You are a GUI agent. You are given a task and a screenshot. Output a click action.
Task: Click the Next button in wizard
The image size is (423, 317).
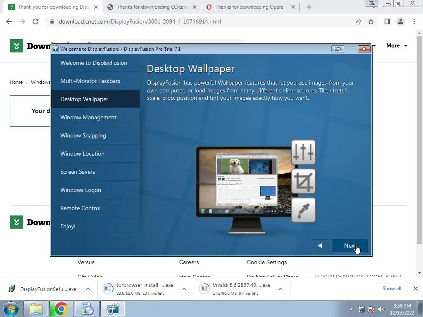[349, 246]
